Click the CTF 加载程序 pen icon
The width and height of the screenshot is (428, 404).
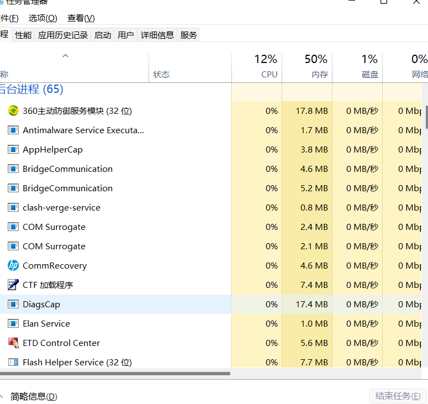tap(13, 285)
